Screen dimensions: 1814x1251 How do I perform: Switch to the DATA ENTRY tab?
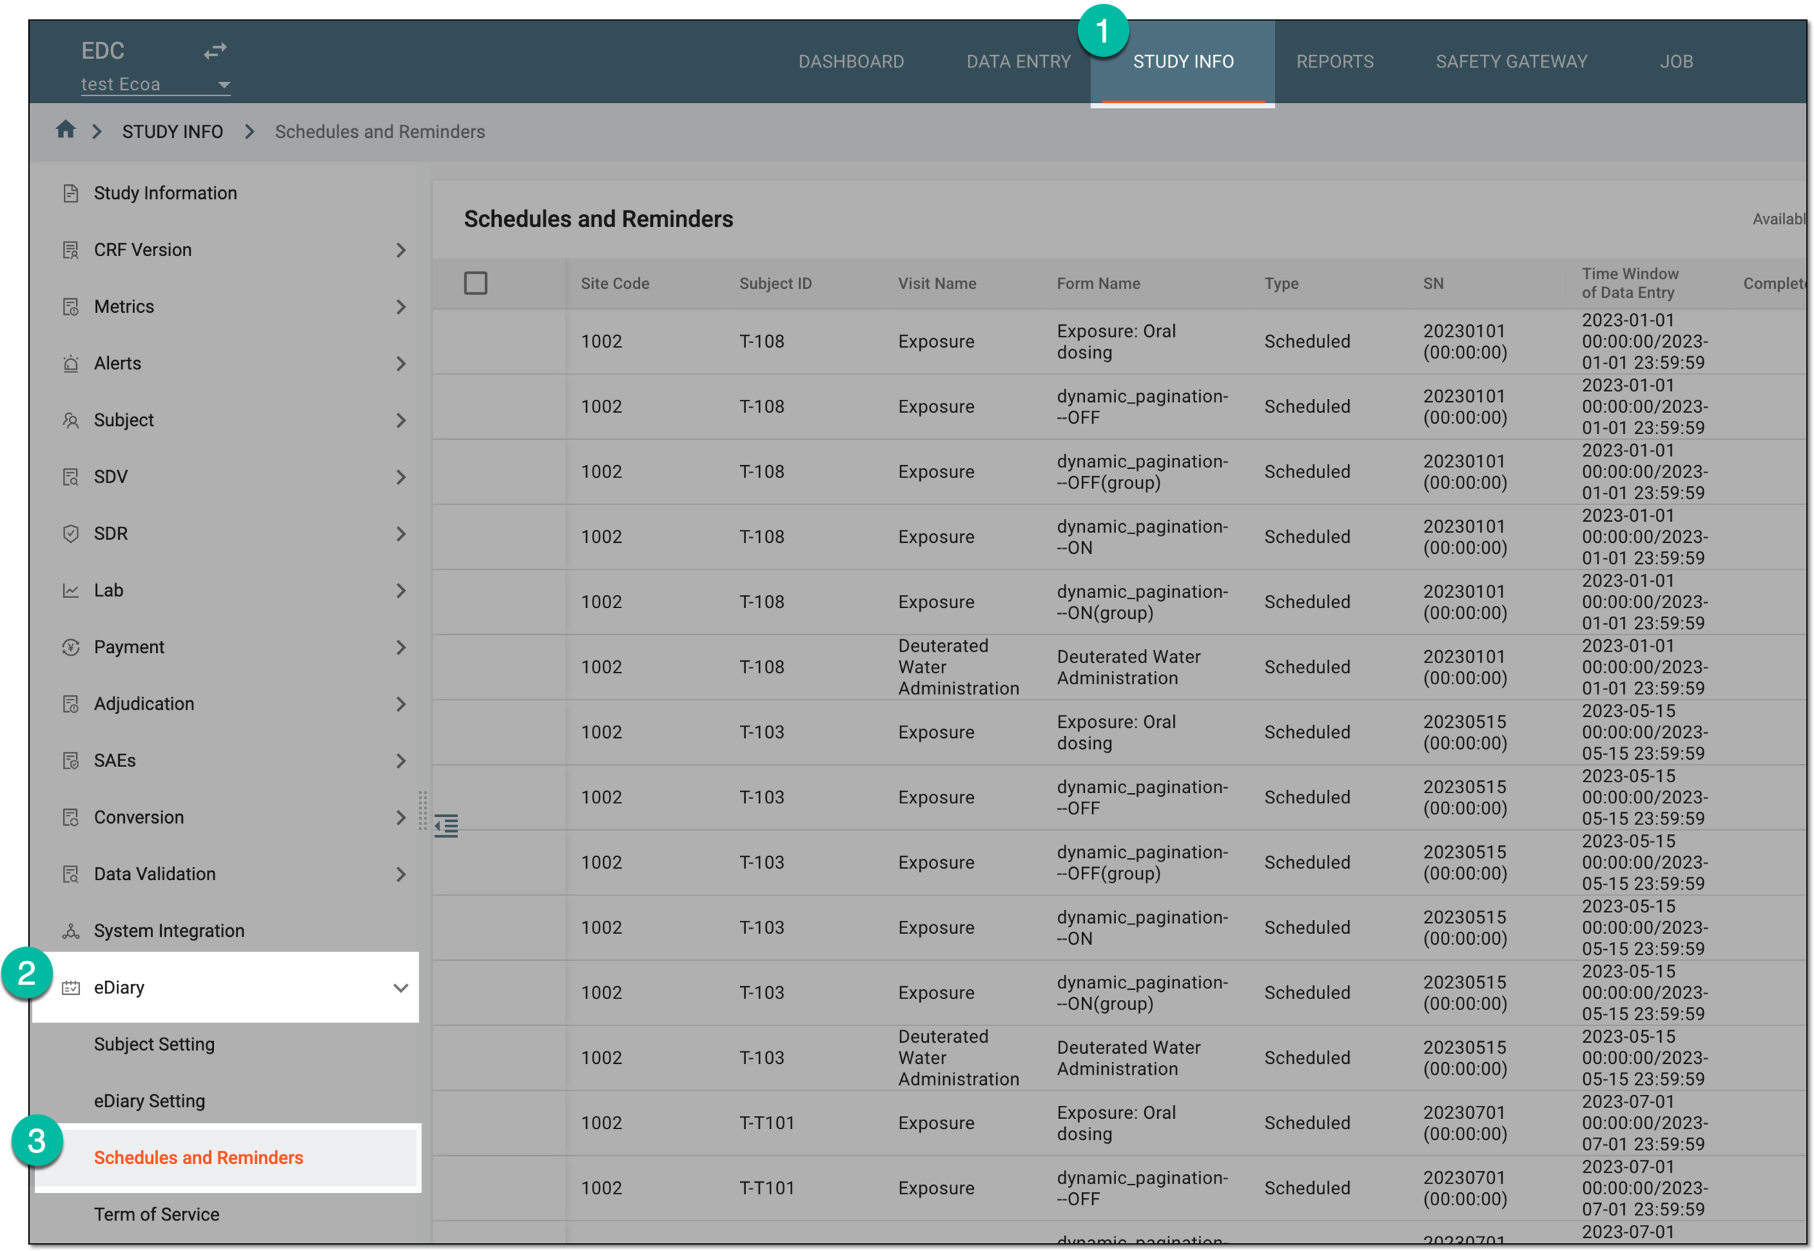[x=1018, y=61]
